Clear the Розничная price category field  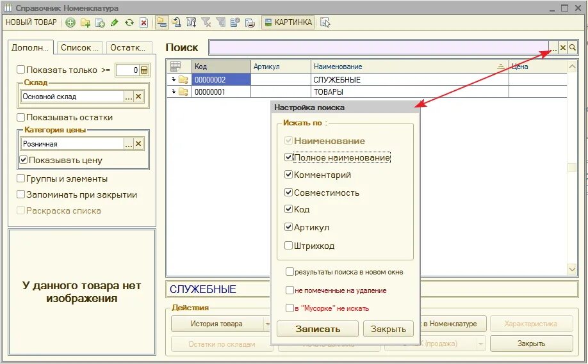(x=138, y=144)
